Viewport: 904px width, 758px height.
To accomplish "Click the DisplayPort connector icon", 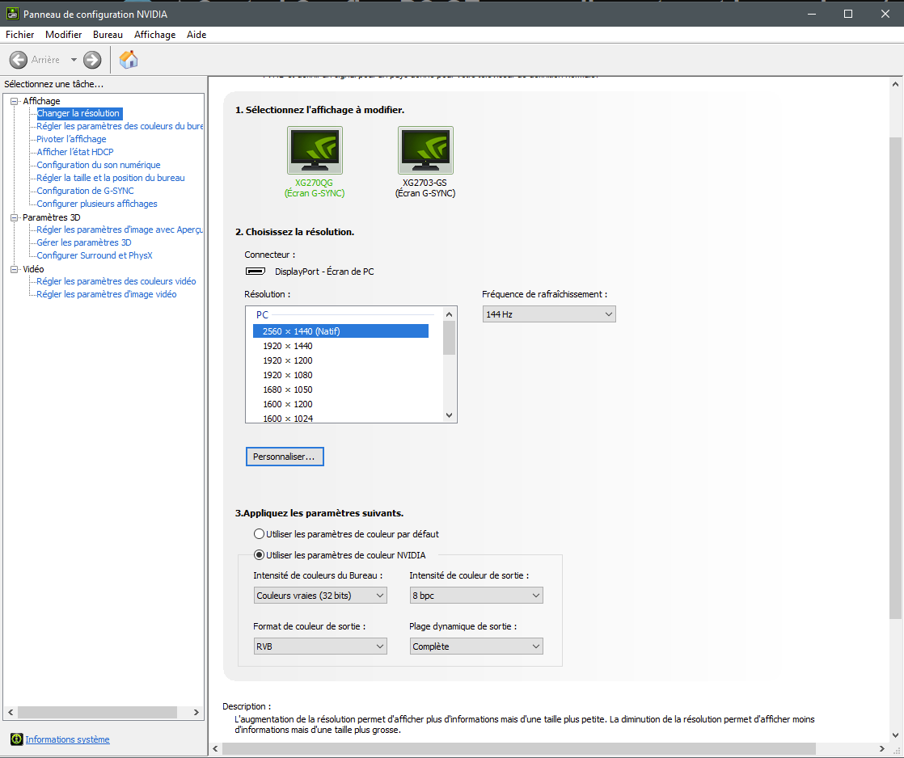I will tap(256, 272).
